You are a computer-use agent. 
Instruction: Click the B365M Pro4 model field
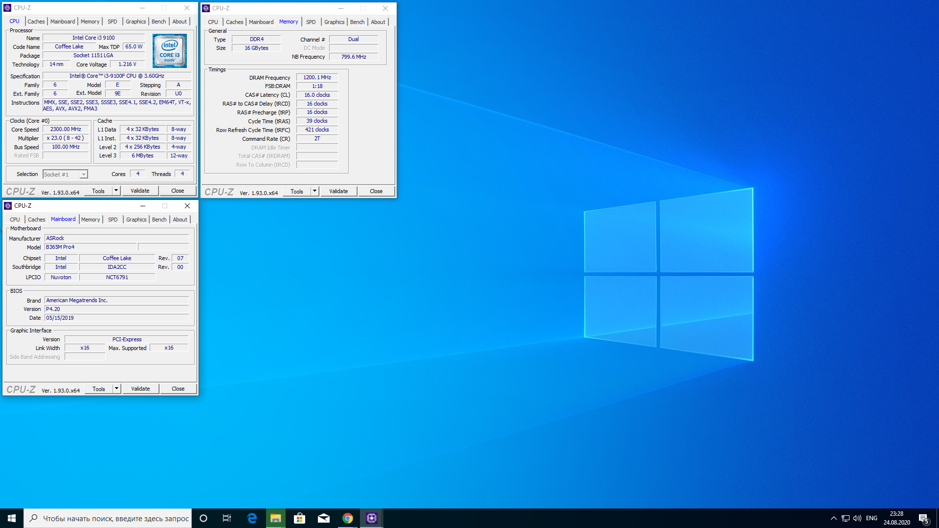90,247
